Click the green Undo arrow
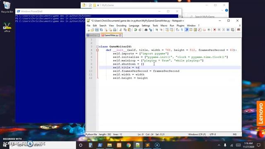The width and height of the screenshot is (265, 149). (x=135, y=30)
